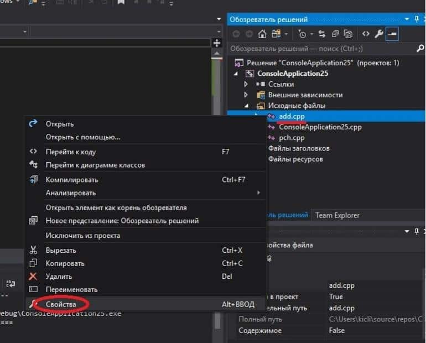Choose Свойства from context menu

[x=146, y=304]
